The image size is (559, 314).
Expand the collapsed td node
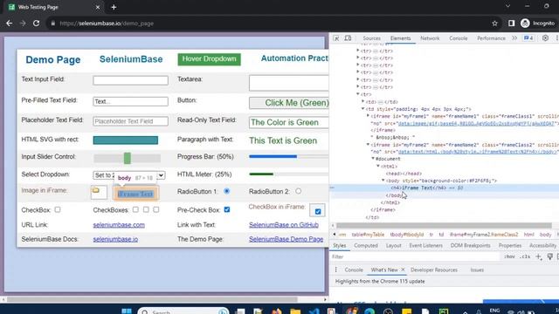pyautogui.click(x=363, y=102)
